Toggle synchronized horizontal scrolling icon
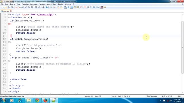Image resolution: width=184 pixels, height=103 pixels. coord(61,7)
